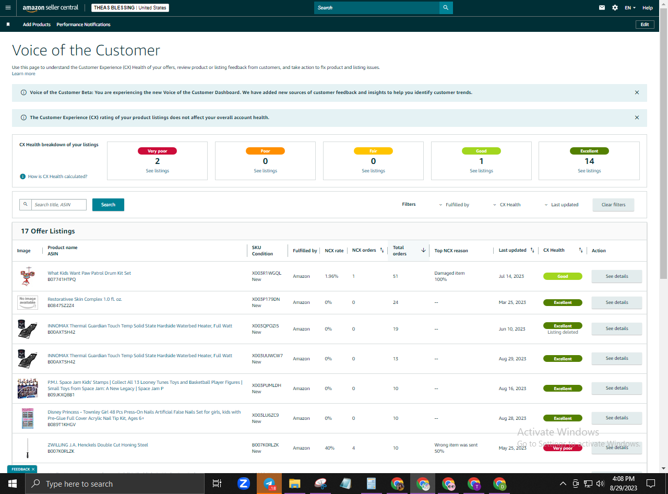668x494 pixels.
Task: Click Clear filters
Action: 613,205
